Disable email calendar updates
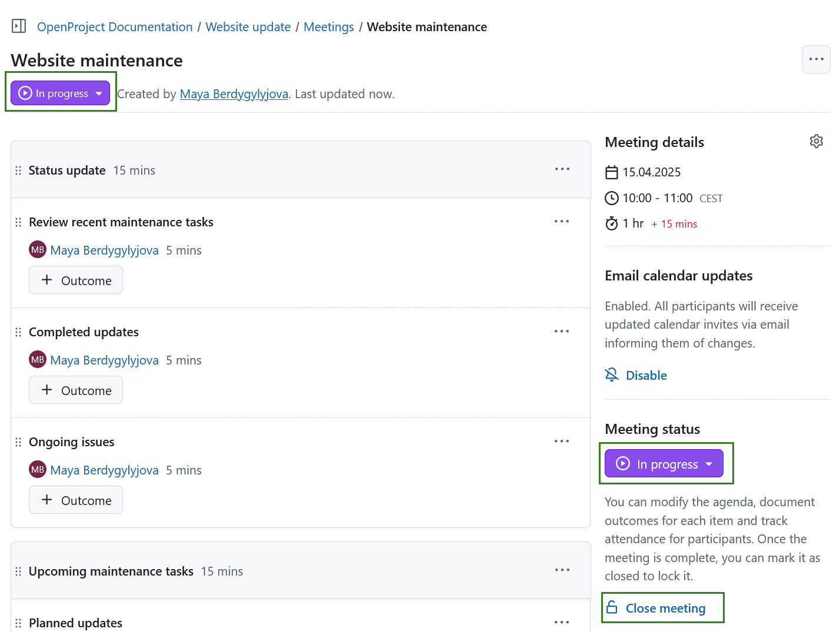The height and width of the screenshot is (632, 840). [645, 376]
